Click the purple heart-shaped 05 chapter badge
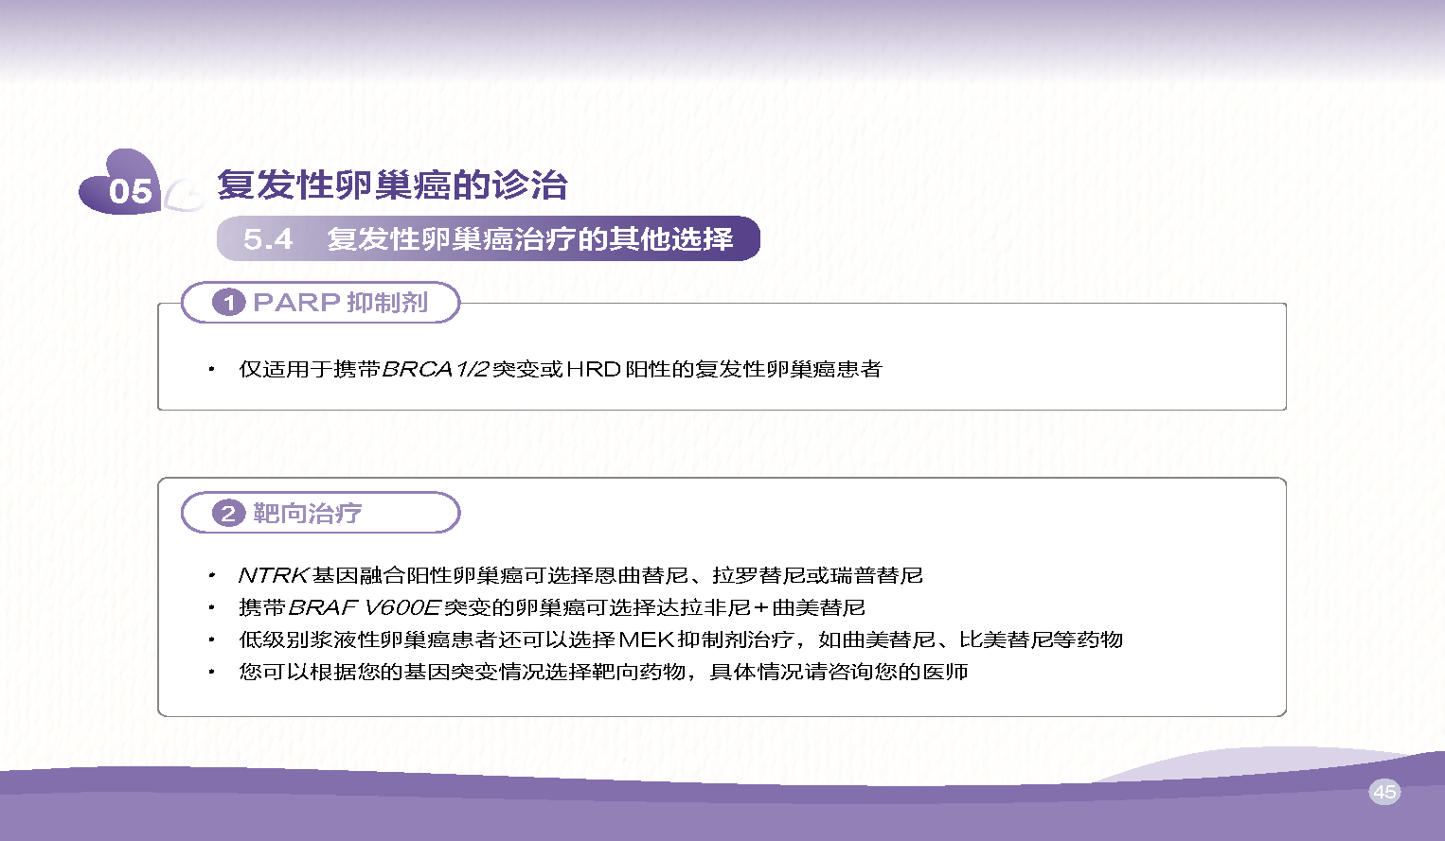1445x841 pixels. click(120, 185)
